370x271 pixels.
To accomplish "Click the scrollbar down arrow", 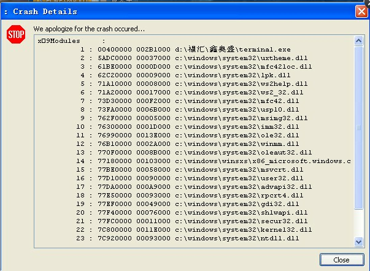I will [359, 242].
